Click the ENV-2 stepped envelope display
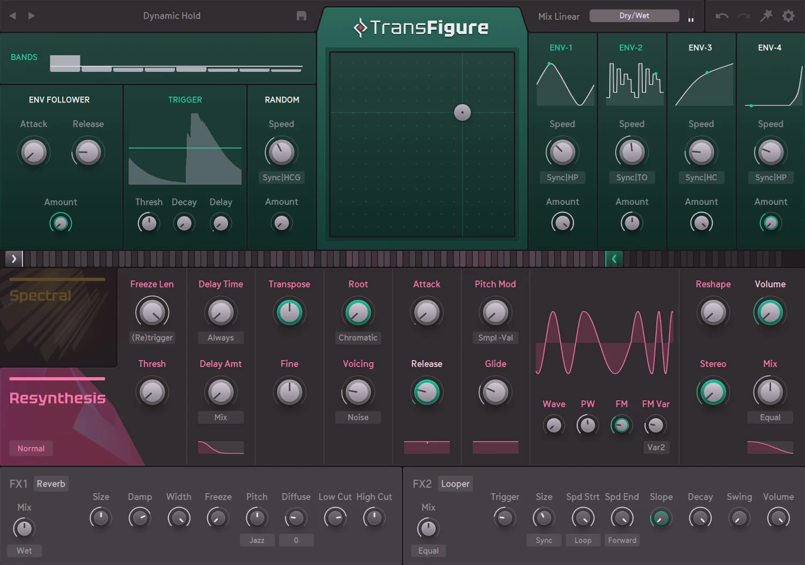Screen dimensions: 805x565 (x=634, y=82)
